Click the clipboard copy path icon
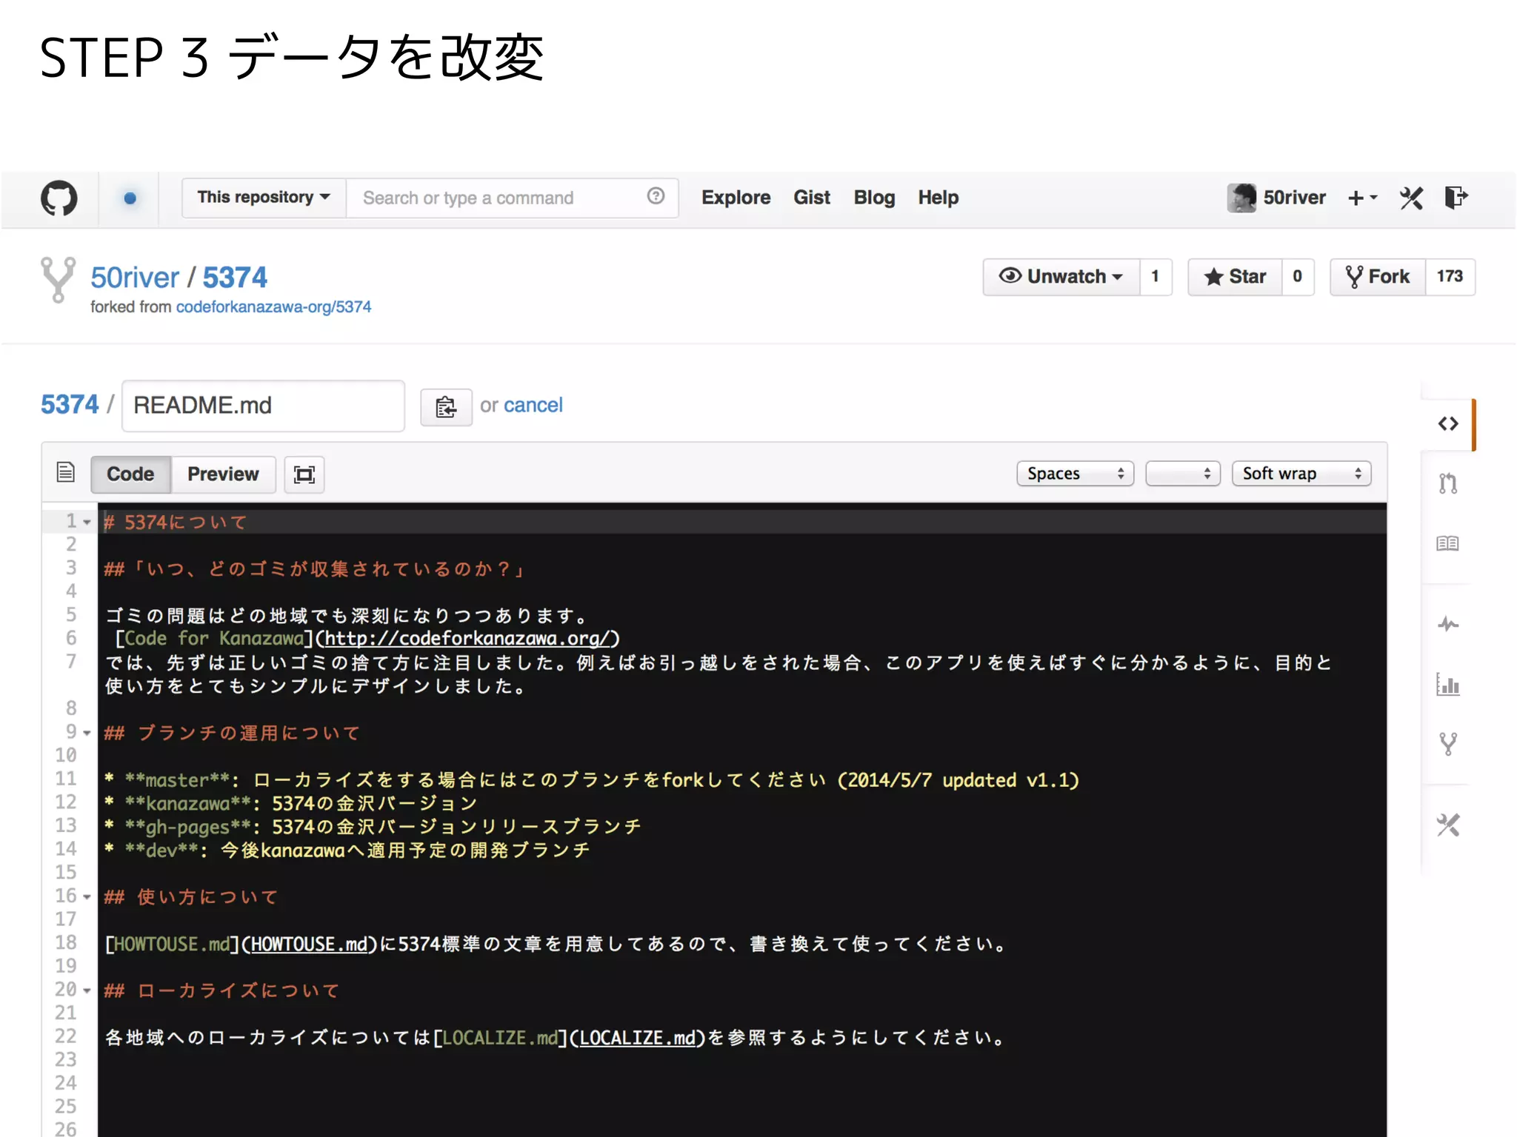The image size is (1517, 1137). point(446,406)
